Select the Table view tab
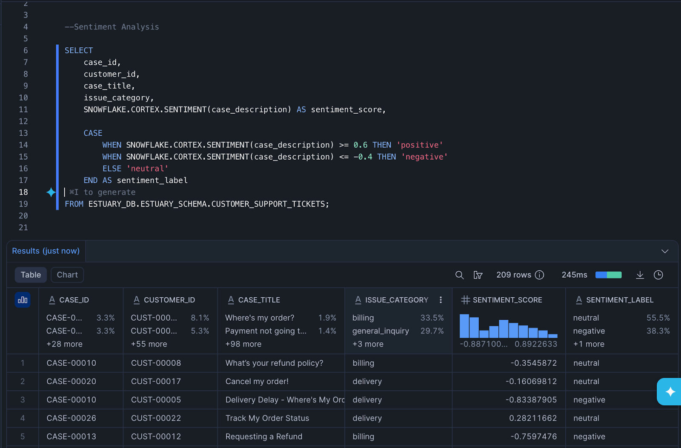Screen dimensions: 681x448 pos(31,275)
